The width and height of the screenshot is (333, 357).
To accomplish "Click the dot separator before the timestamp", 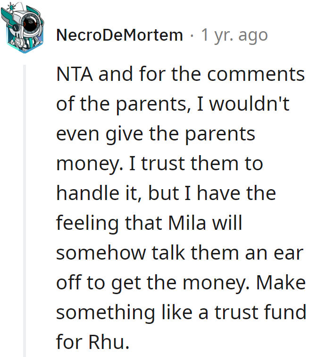I will tap(192, 35).
